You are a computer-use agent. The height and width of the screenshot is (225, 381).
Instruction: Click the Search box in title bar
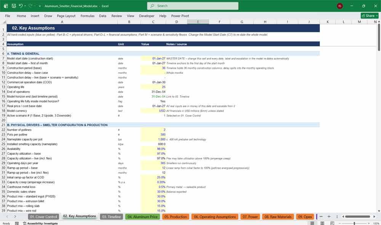pyautogui.click(x=193, y=6)
